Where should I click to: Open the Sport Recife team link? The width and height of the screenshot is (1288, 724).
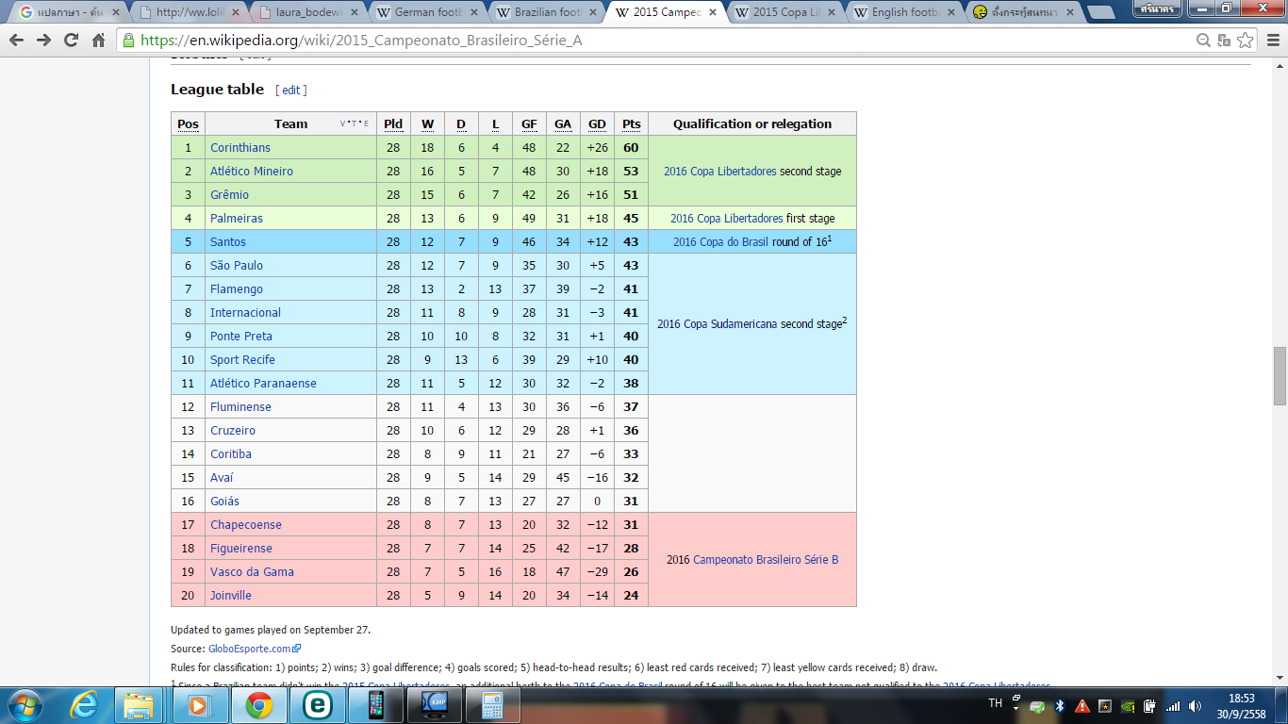[x=243, y=359]
